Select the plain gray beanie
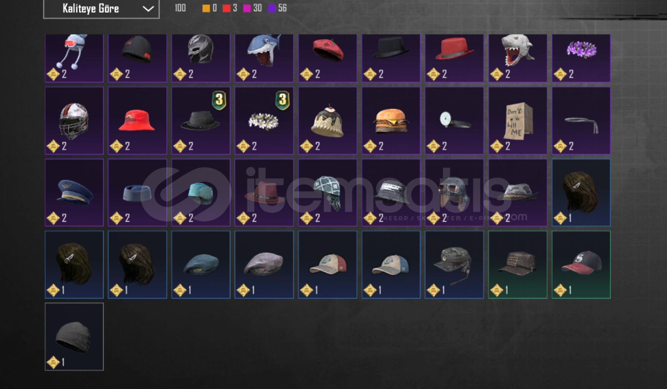This screenshot has width=667, height=389. click(x=74, y=337)
